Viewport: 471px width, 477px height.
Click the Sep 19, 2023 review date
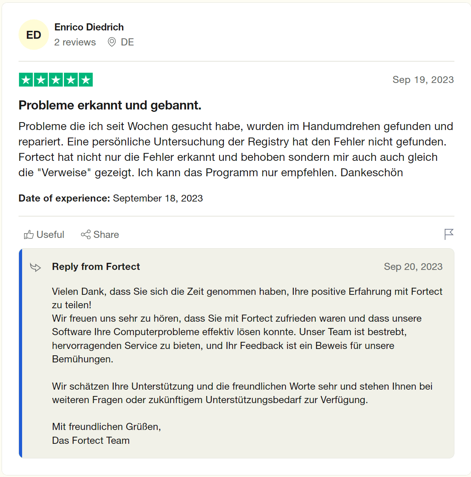(423, 80)
